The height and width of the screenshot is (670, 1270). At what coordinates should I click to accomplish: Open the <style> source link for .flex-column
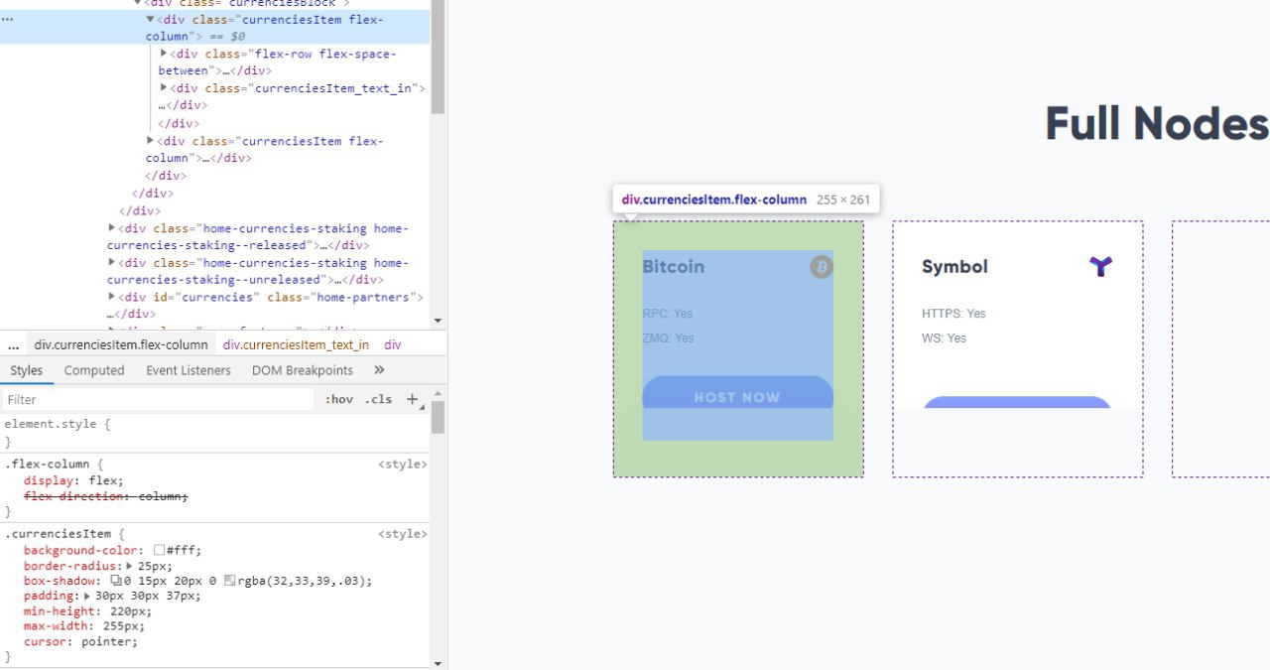click(x=403, y=464)
